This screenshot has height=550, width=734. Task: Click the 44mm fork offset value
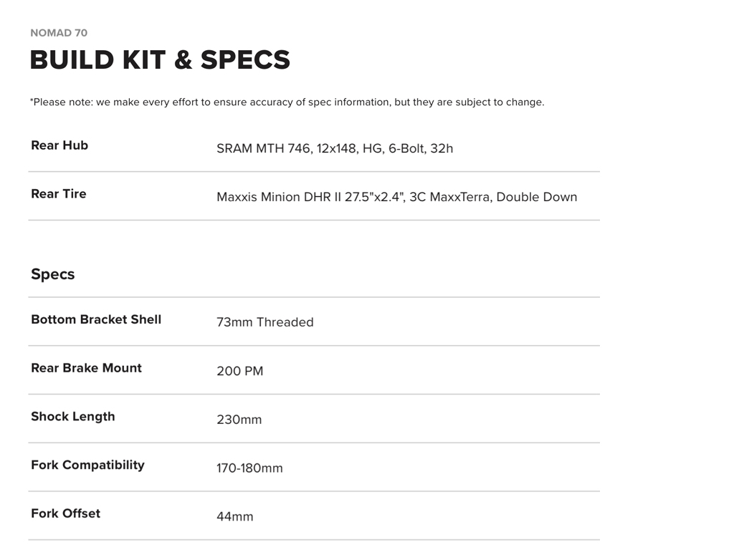235,516
